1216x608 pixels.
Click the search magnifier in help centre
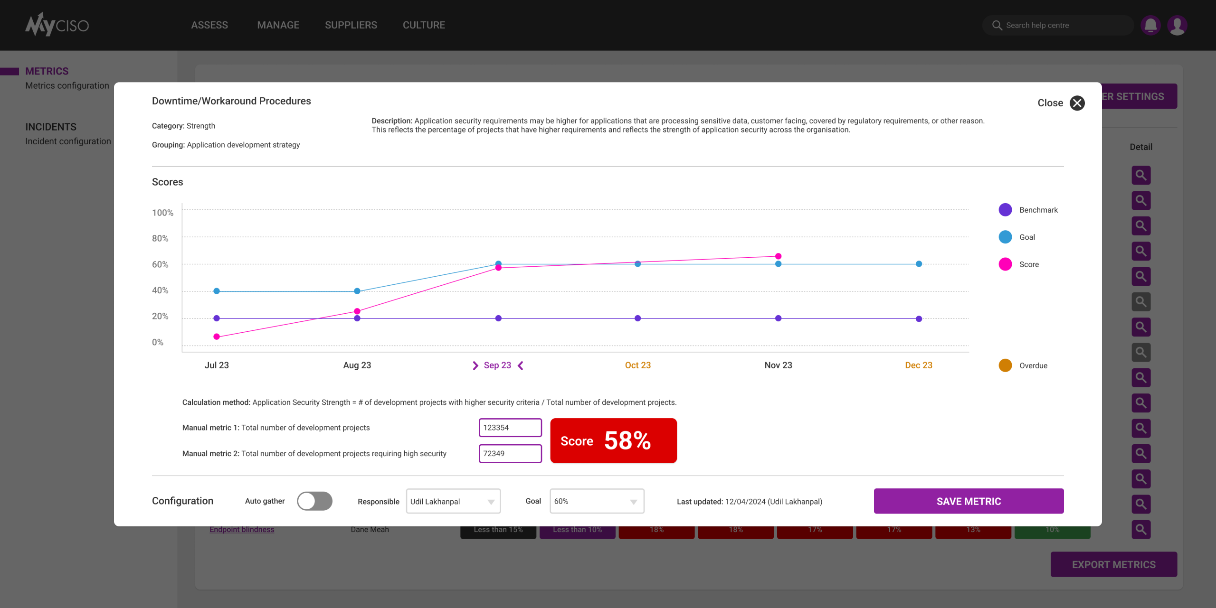997,25
